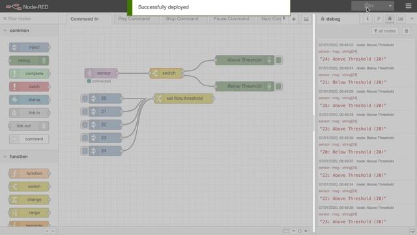This screenshot has height=235, width=417.
Task: Collapse the function palette category
Action: click(29, 157)
